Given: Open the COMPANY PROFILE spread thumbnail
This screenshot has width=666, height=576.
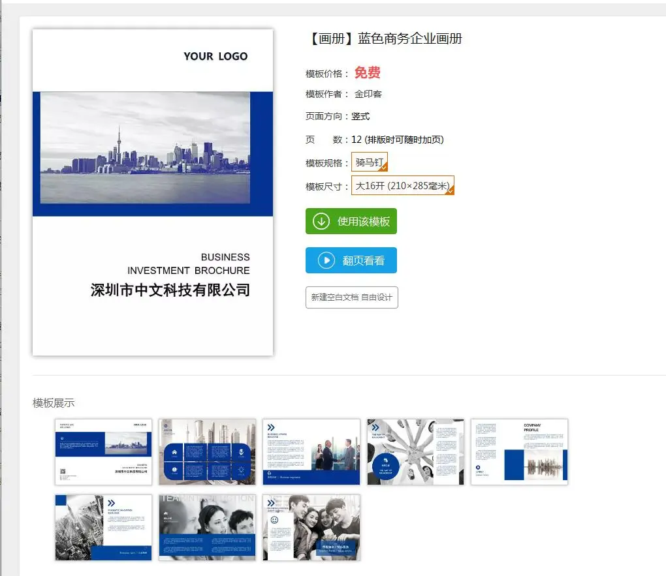Looking at the screenshot, I should point(519,451).
